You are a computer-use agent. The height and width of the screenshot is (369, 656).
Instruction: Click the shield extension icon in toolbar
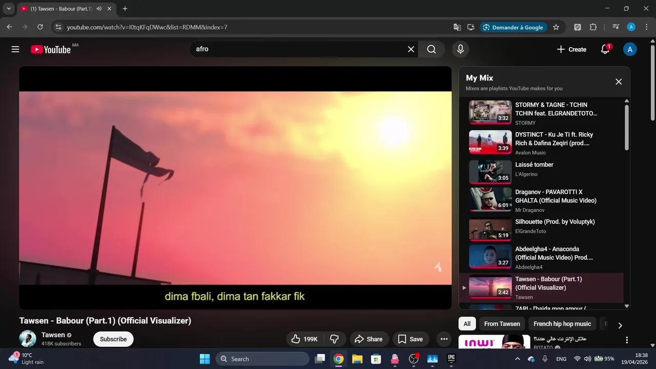point(578,27)
